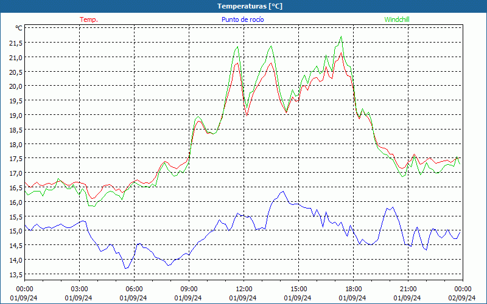
Task: Click the 'Temperaturas [°C]' chart title
Action: (250, 6)
